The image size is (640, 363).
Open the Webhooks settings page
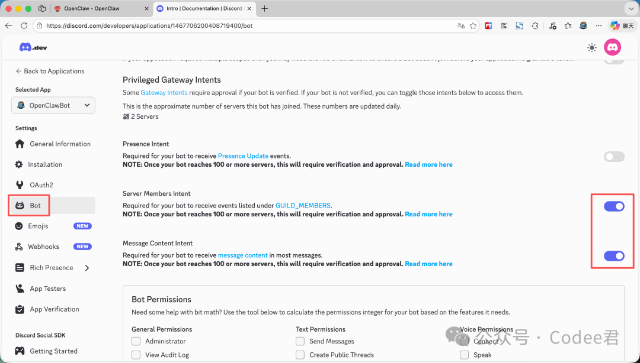tap(53, 247)
